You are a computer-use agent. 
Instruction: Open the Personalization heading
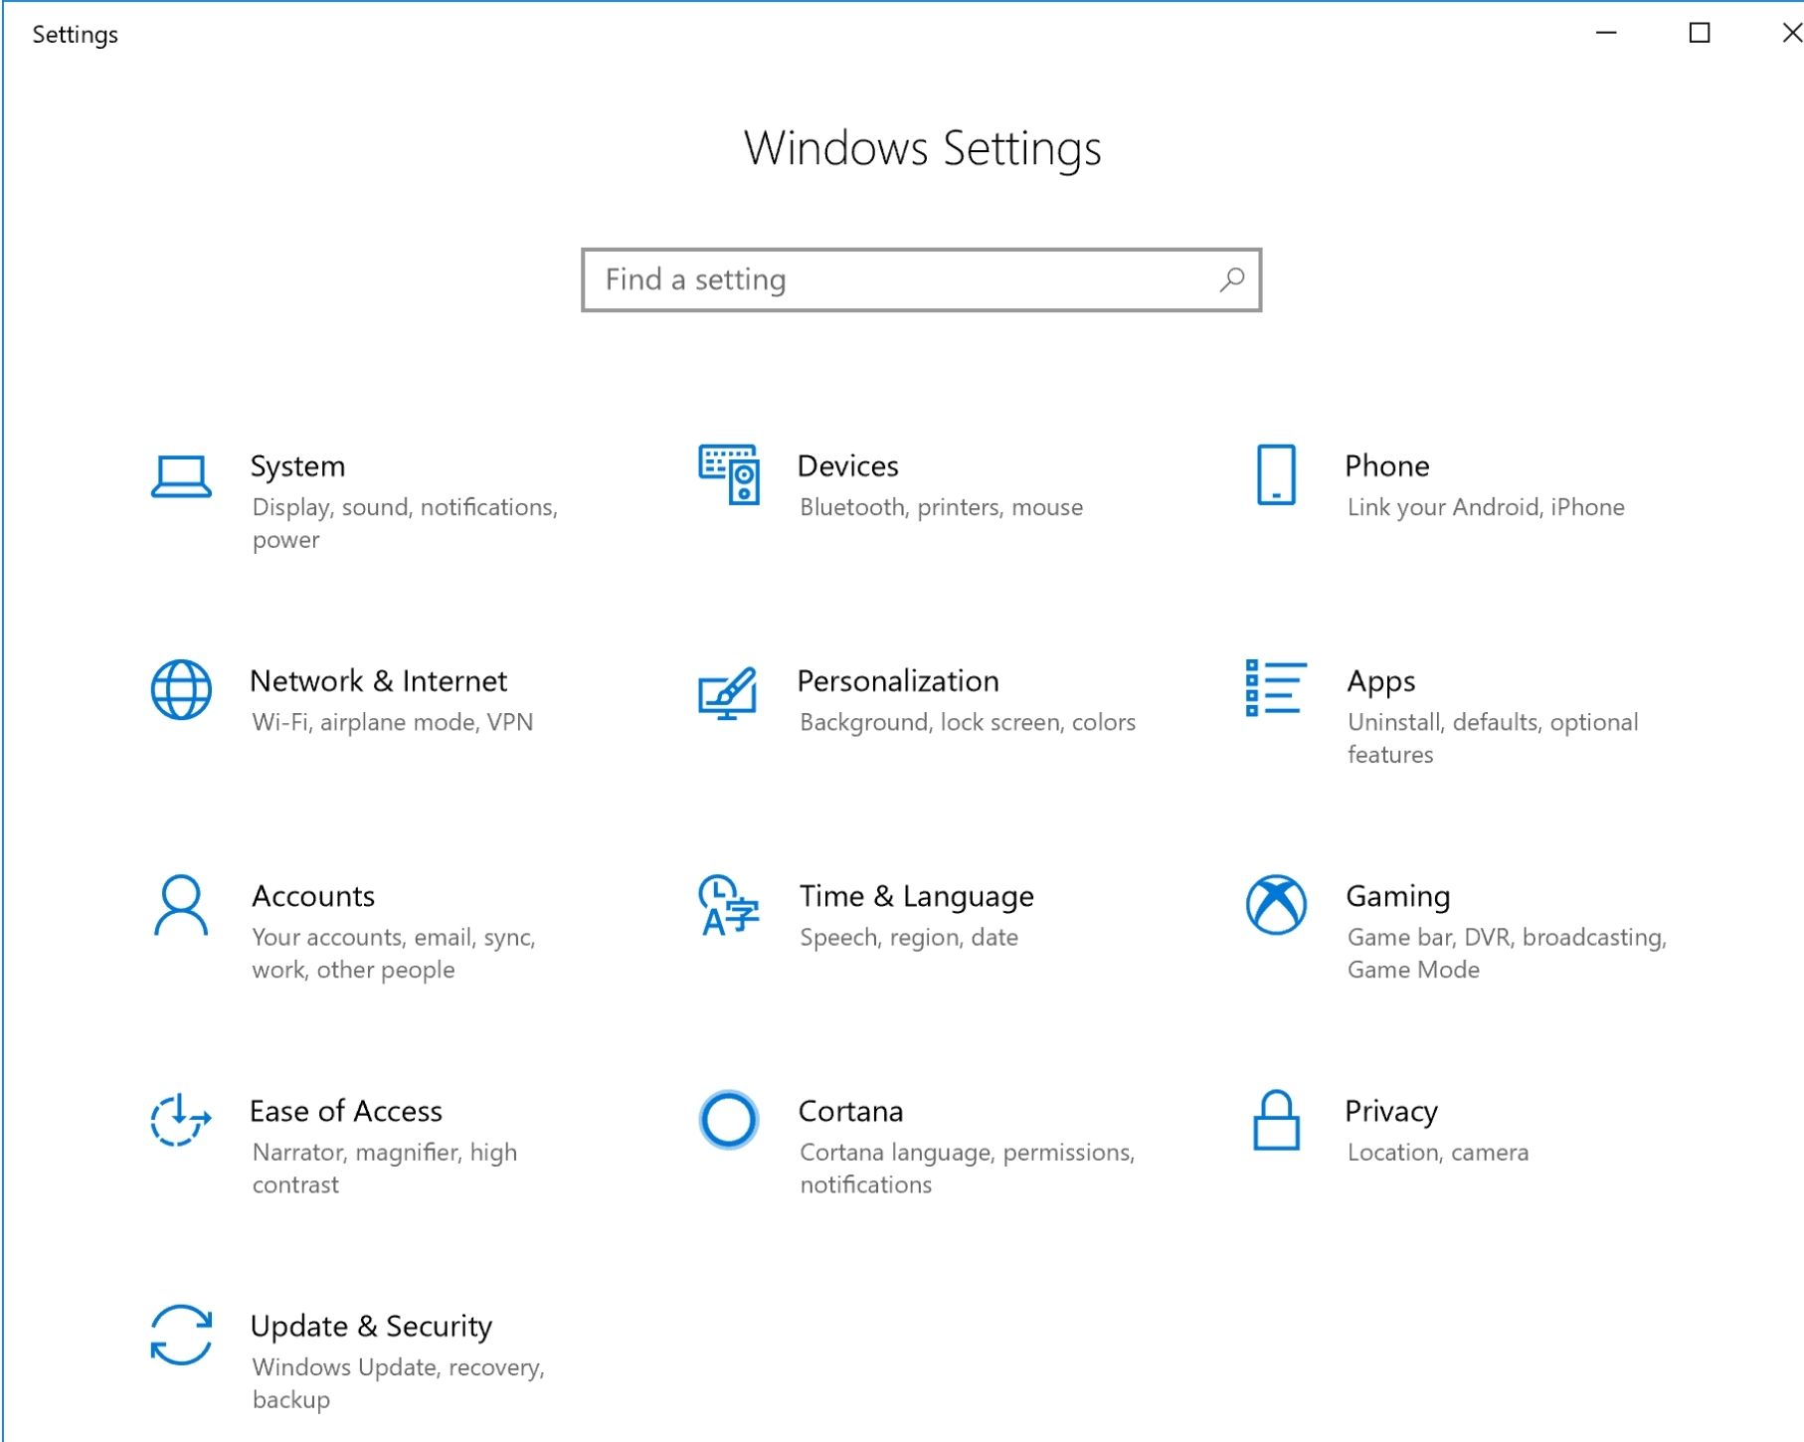point(898,681)
